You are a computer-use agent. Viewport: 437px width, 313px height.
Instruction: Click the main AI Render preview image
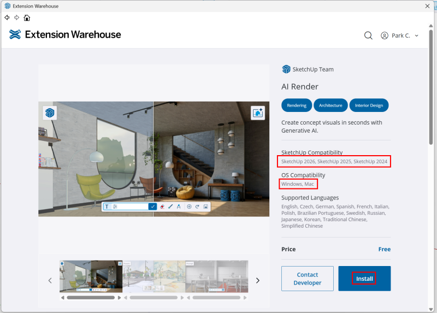pyautogui.click(x=154, y=159)
